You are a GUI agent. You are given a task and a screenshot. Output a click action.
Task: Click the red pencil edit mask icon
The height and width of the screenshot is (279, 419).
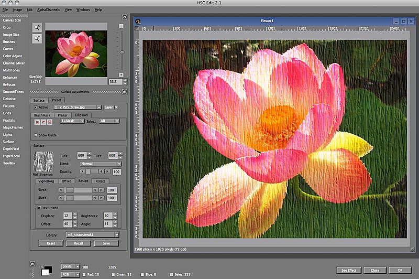43,122
